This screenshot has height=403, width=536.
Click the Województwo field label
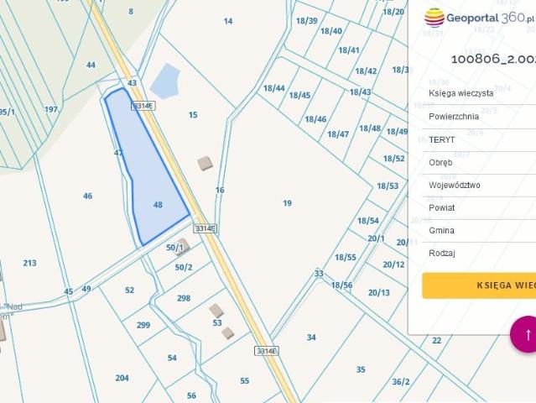[455, 185]
